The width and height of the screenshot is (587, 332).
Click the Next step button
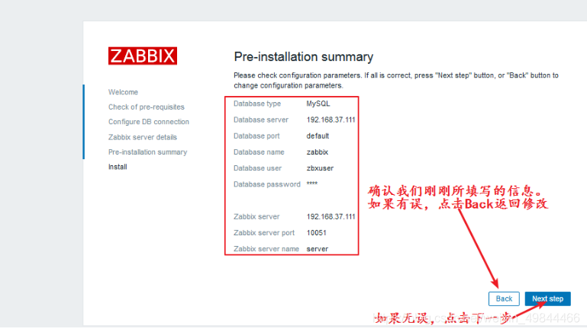click(x=548, y=298)
